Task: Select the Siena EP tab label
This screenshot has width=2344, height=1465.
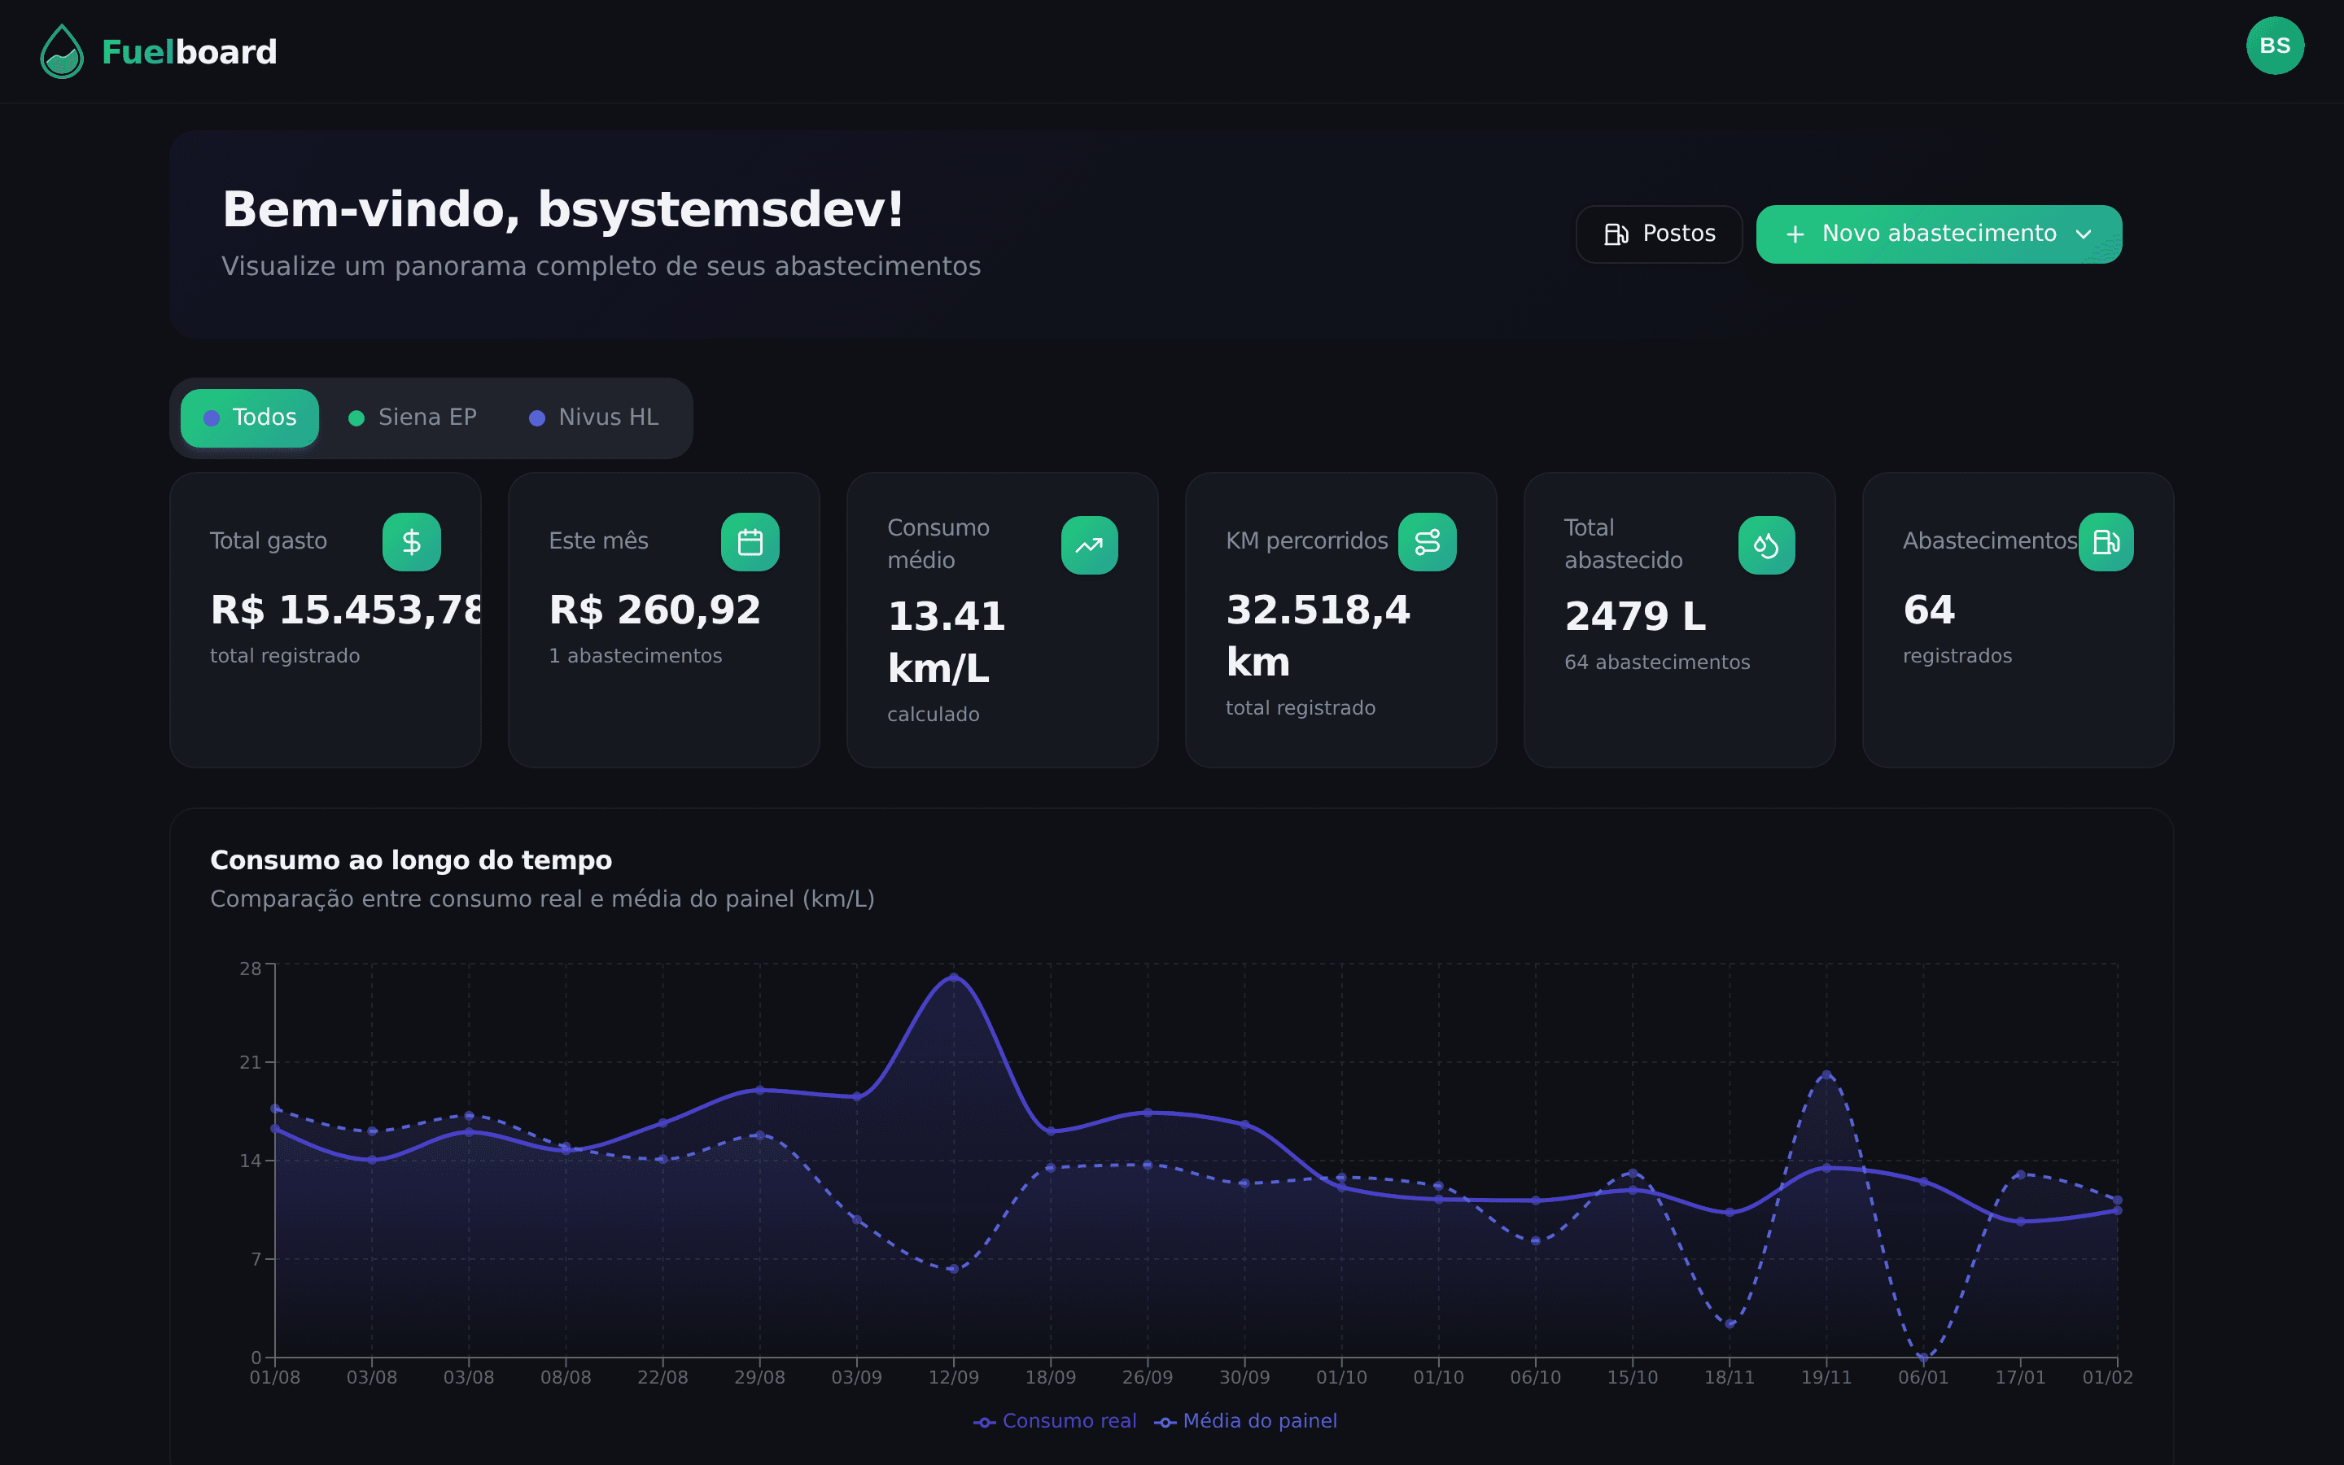Action: pos(426,417)
